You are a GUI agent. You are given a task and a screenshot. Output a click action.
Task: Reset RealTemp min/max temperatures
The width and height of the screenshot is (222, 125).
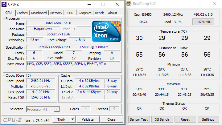point(185,119)
